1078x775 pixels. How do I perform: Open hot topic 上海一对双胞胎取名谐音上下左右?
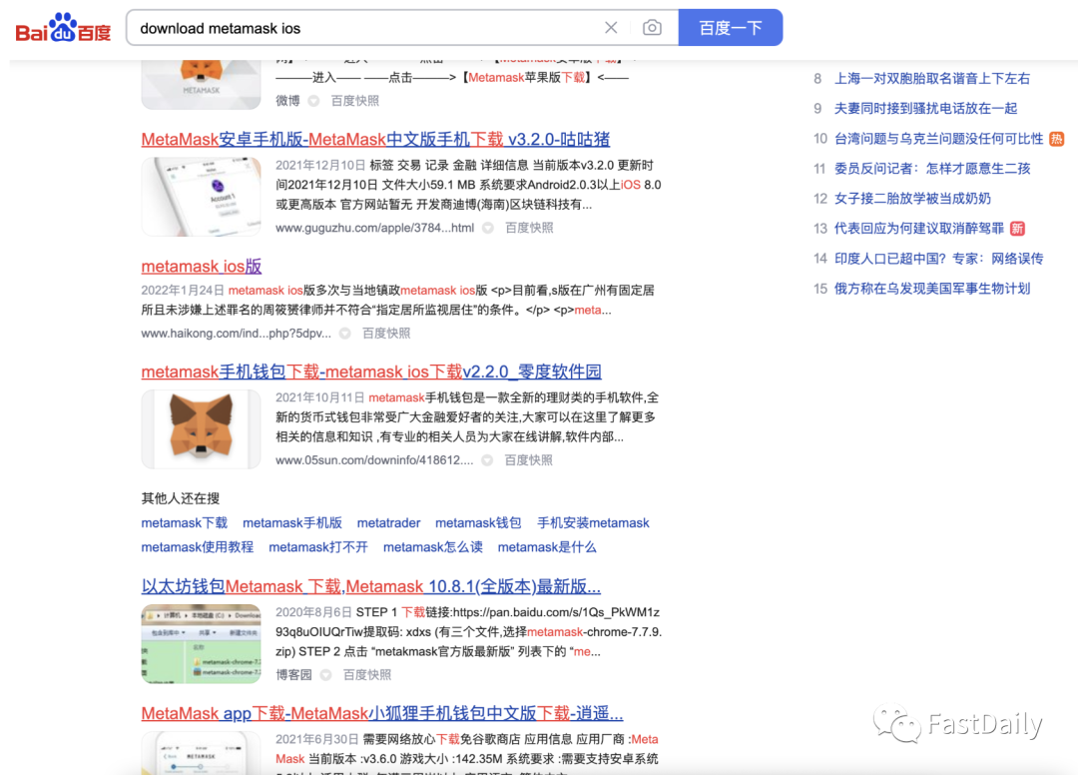(931, 78)
